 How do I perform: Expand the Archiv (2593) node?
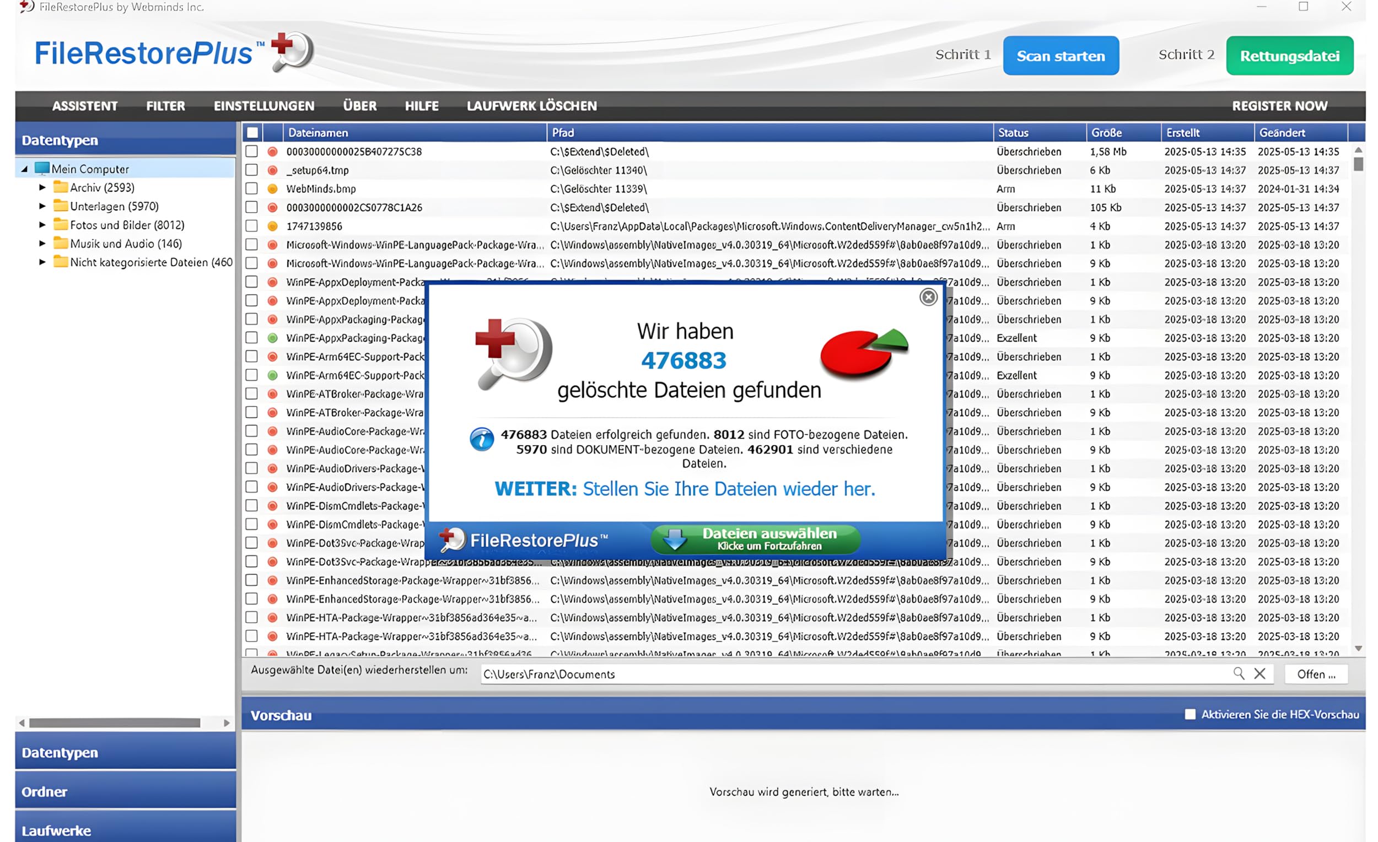42,187
